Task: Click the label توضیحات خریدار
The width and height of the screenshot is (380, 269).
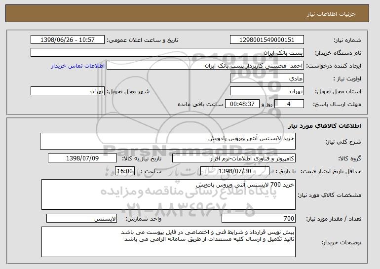Action: (x=341, y=242)
